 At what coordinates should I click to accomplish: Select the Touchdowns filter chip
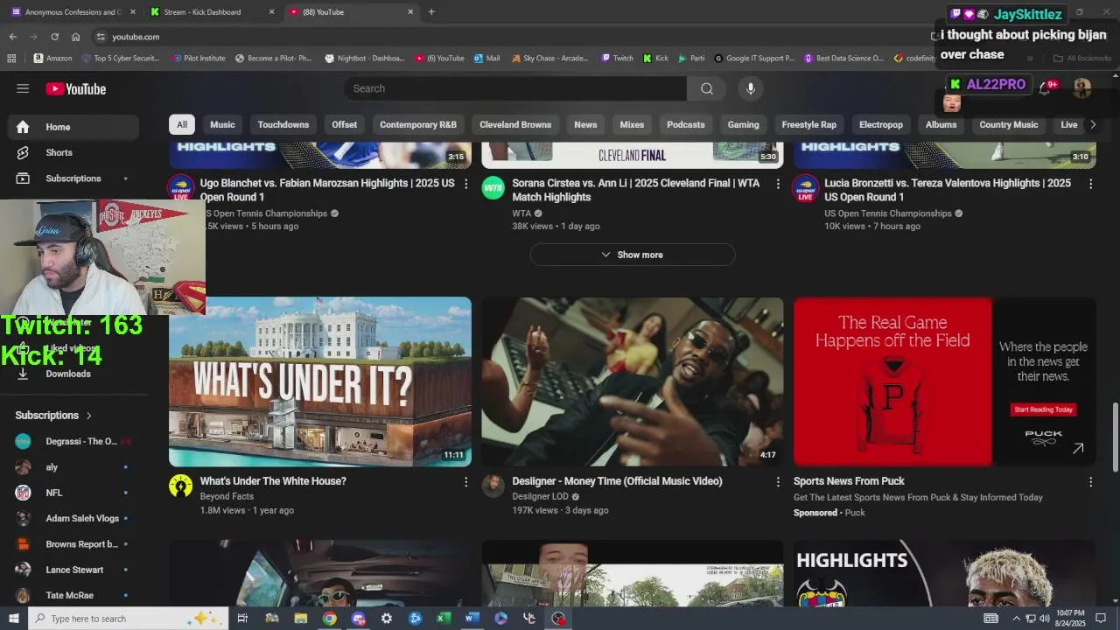click(283, 124)
